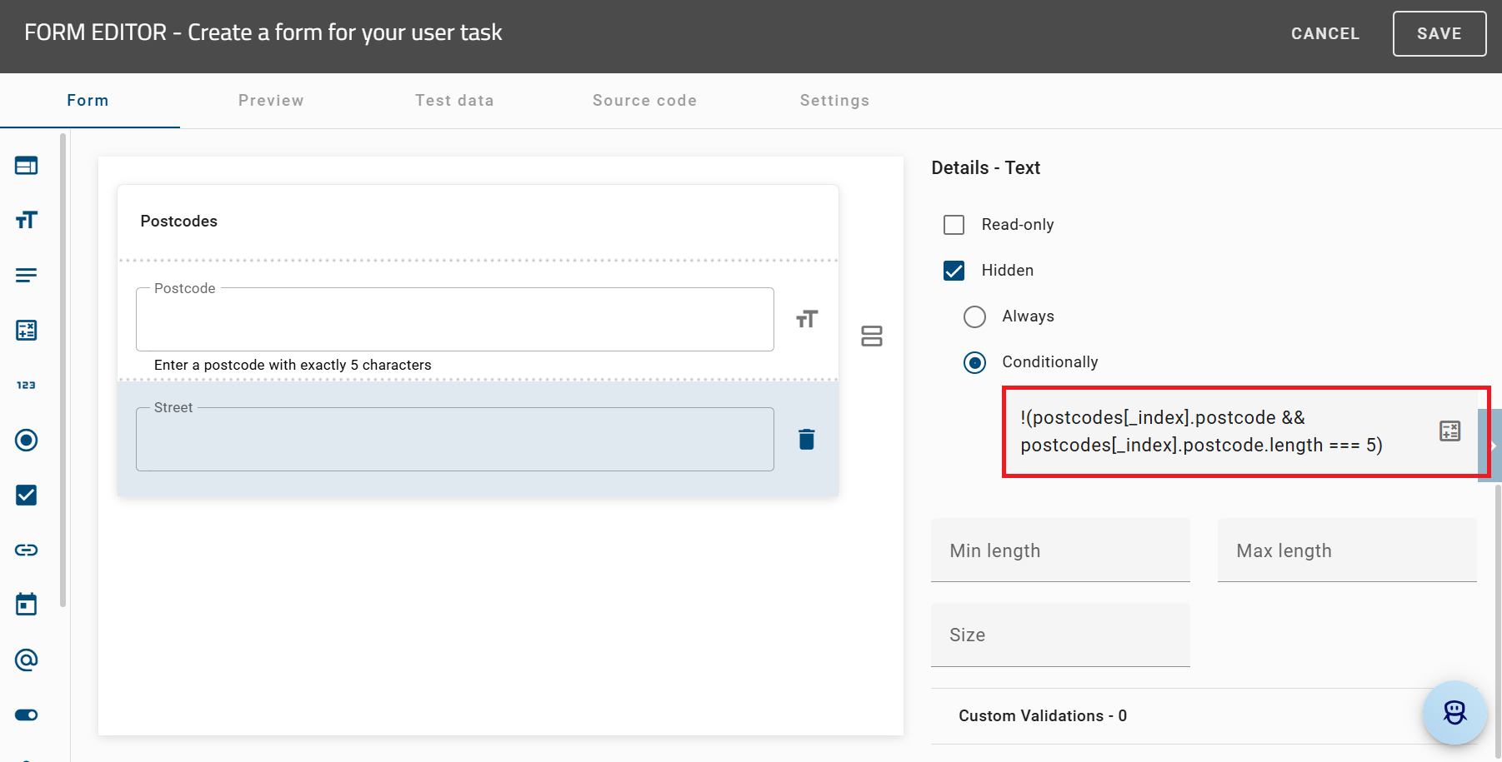Image resolution: width=1502 pixels, height=762 pixels.
Task: Toggle the Read-only checkbox
Action: coord(954,225)
